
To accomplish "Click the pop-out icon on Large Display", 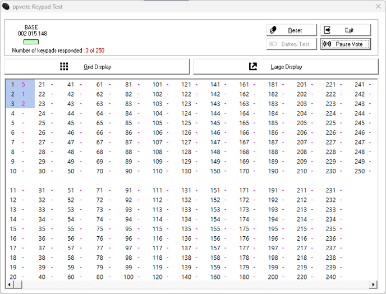I will [253, 67].
